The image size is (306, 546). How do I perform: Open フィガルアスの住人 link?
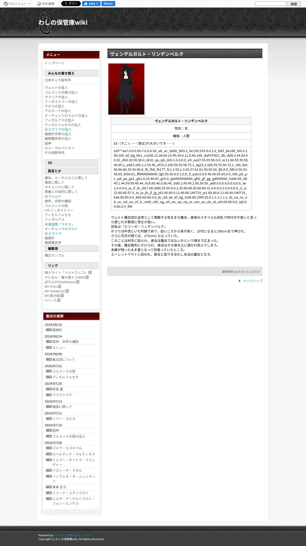59,120
